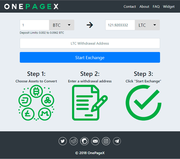Click the crypto coins Step 1 illustration
Viewport: 180px width, 159px height.
click(x=36, y=103)
